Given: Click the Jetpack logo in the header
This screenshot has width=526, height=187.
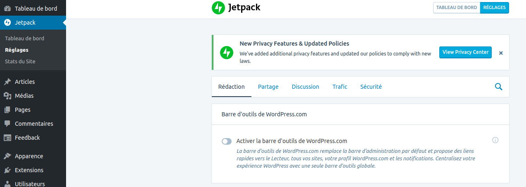Looking at the screenshot, I should (236, 8).
